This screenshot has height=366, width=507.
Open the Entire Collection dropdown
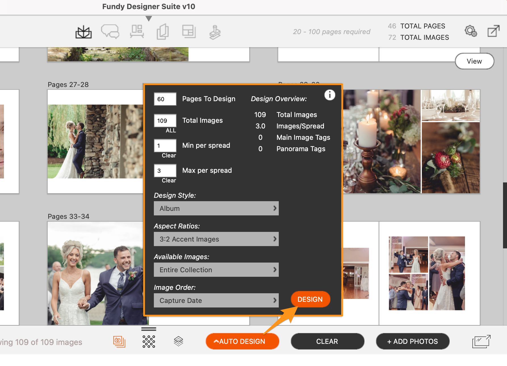click(216, 270)
